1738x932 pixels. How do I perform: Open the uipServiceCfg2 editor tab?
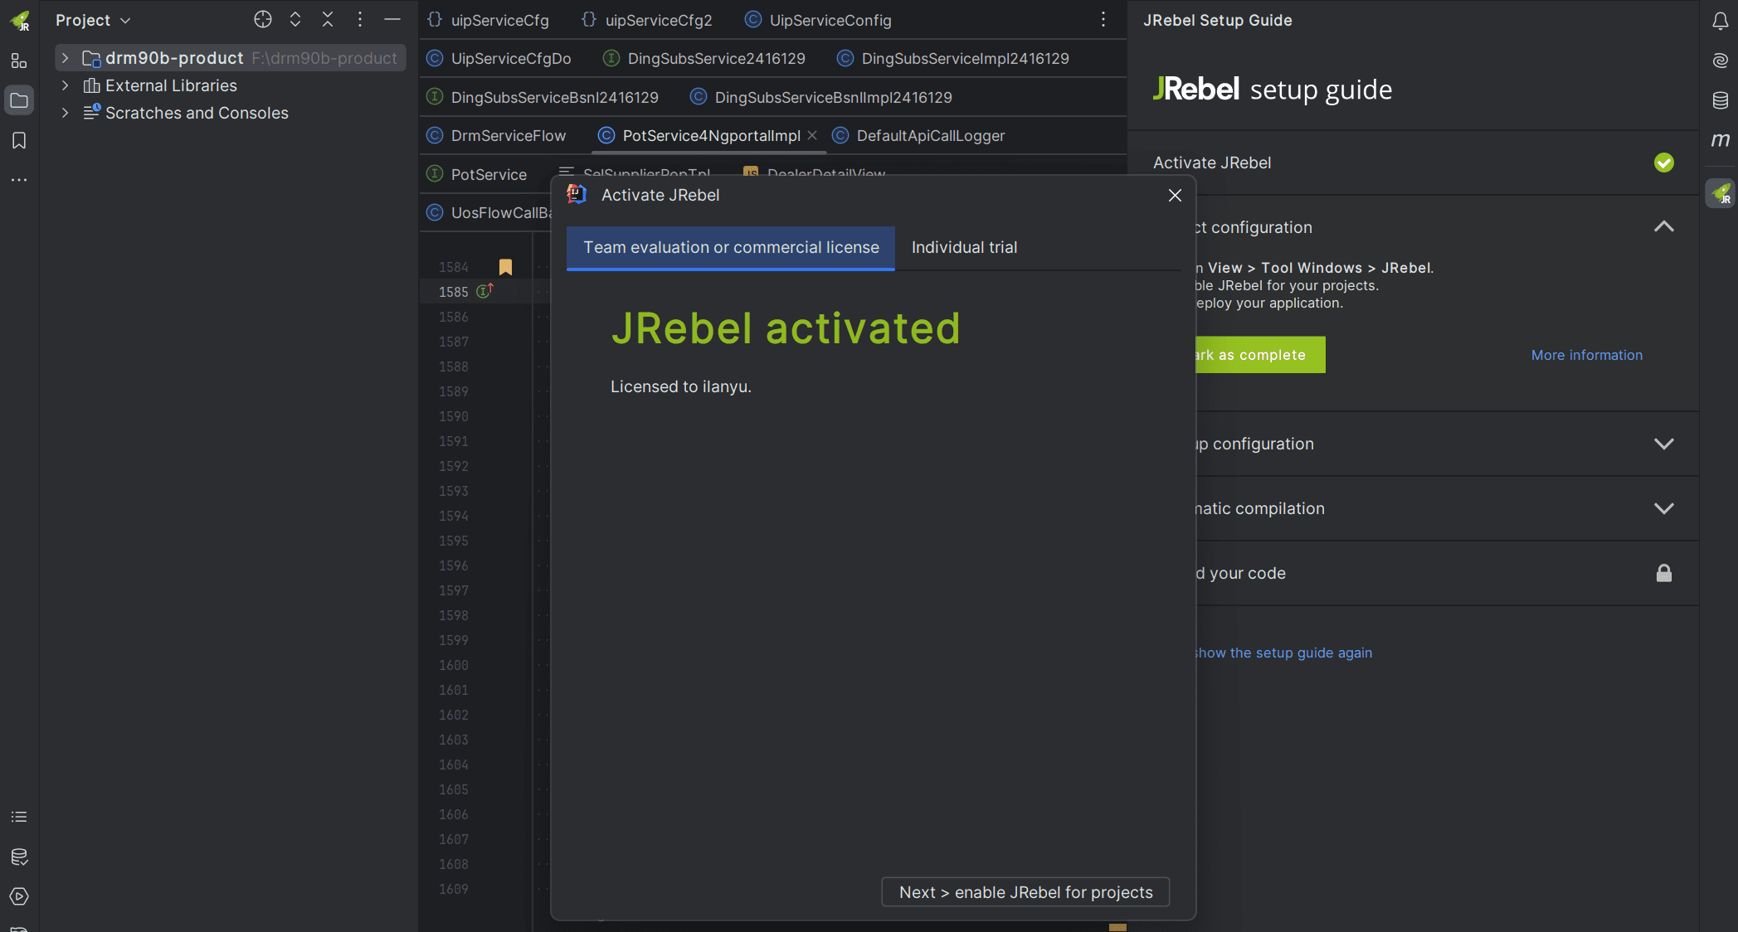(x=647, y=20)
